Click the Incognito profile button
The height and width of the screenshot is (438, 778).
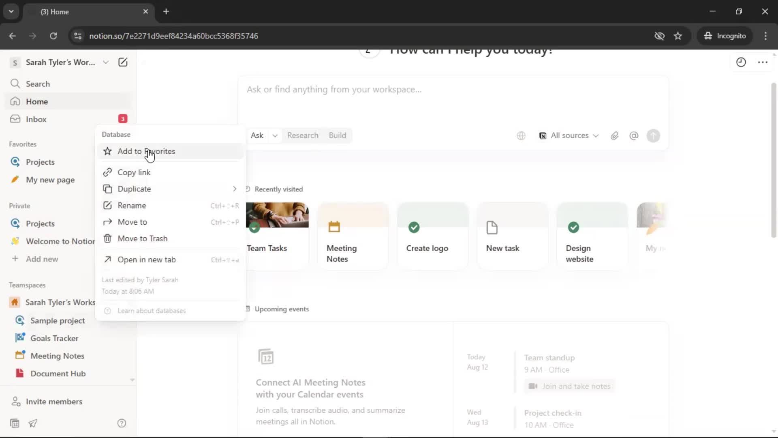[x=725, y=36]
